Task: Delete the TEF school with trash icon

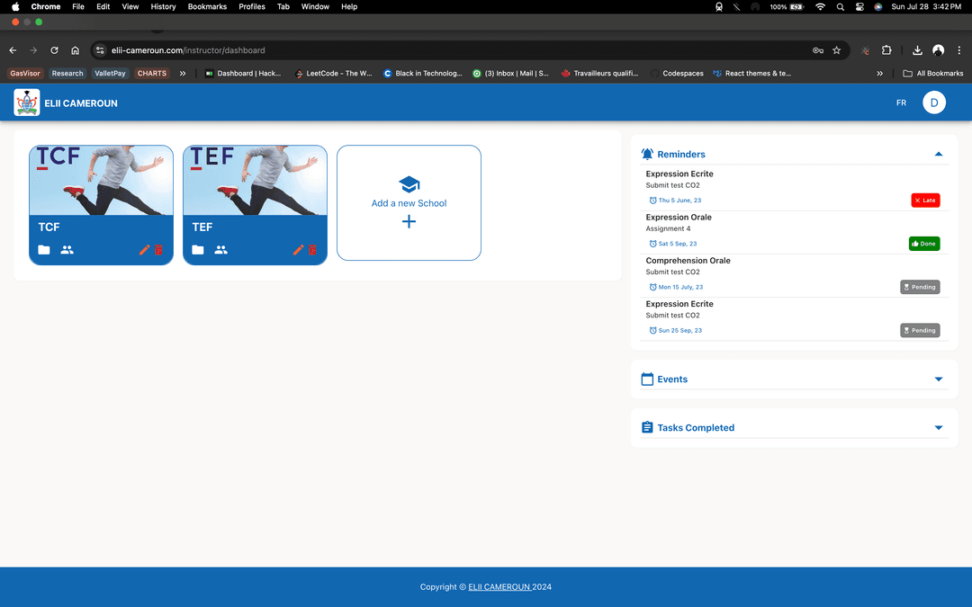Action: pos(312,250)
